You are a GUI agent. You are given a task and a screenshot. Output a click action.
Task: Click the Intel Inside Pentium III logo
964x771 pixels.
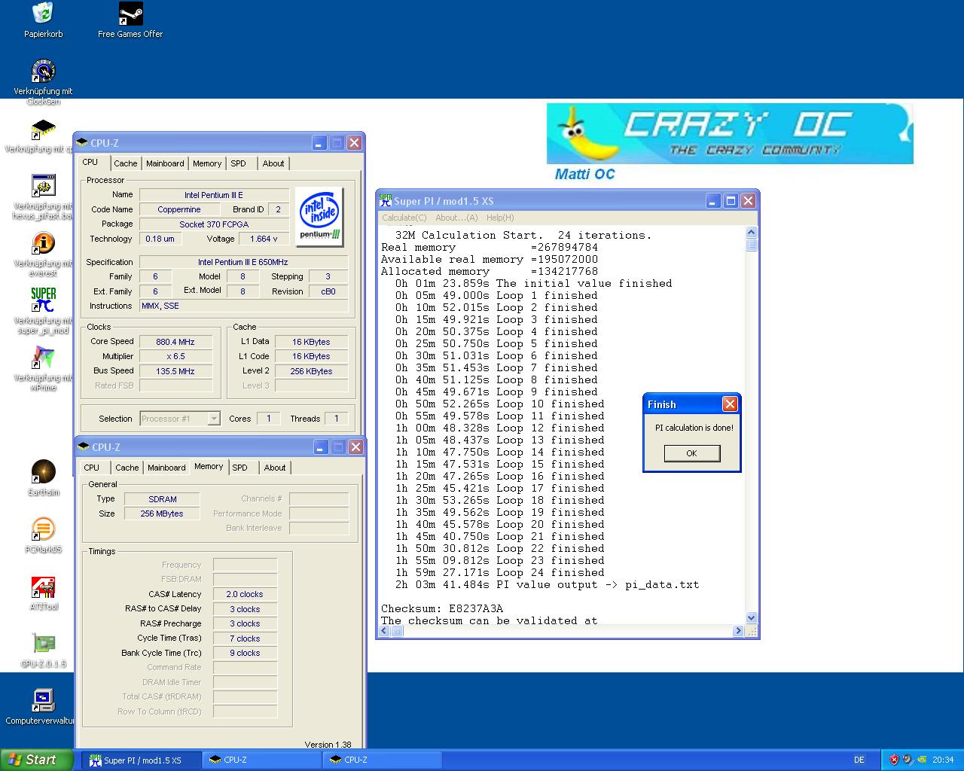(x=319, y=216)
